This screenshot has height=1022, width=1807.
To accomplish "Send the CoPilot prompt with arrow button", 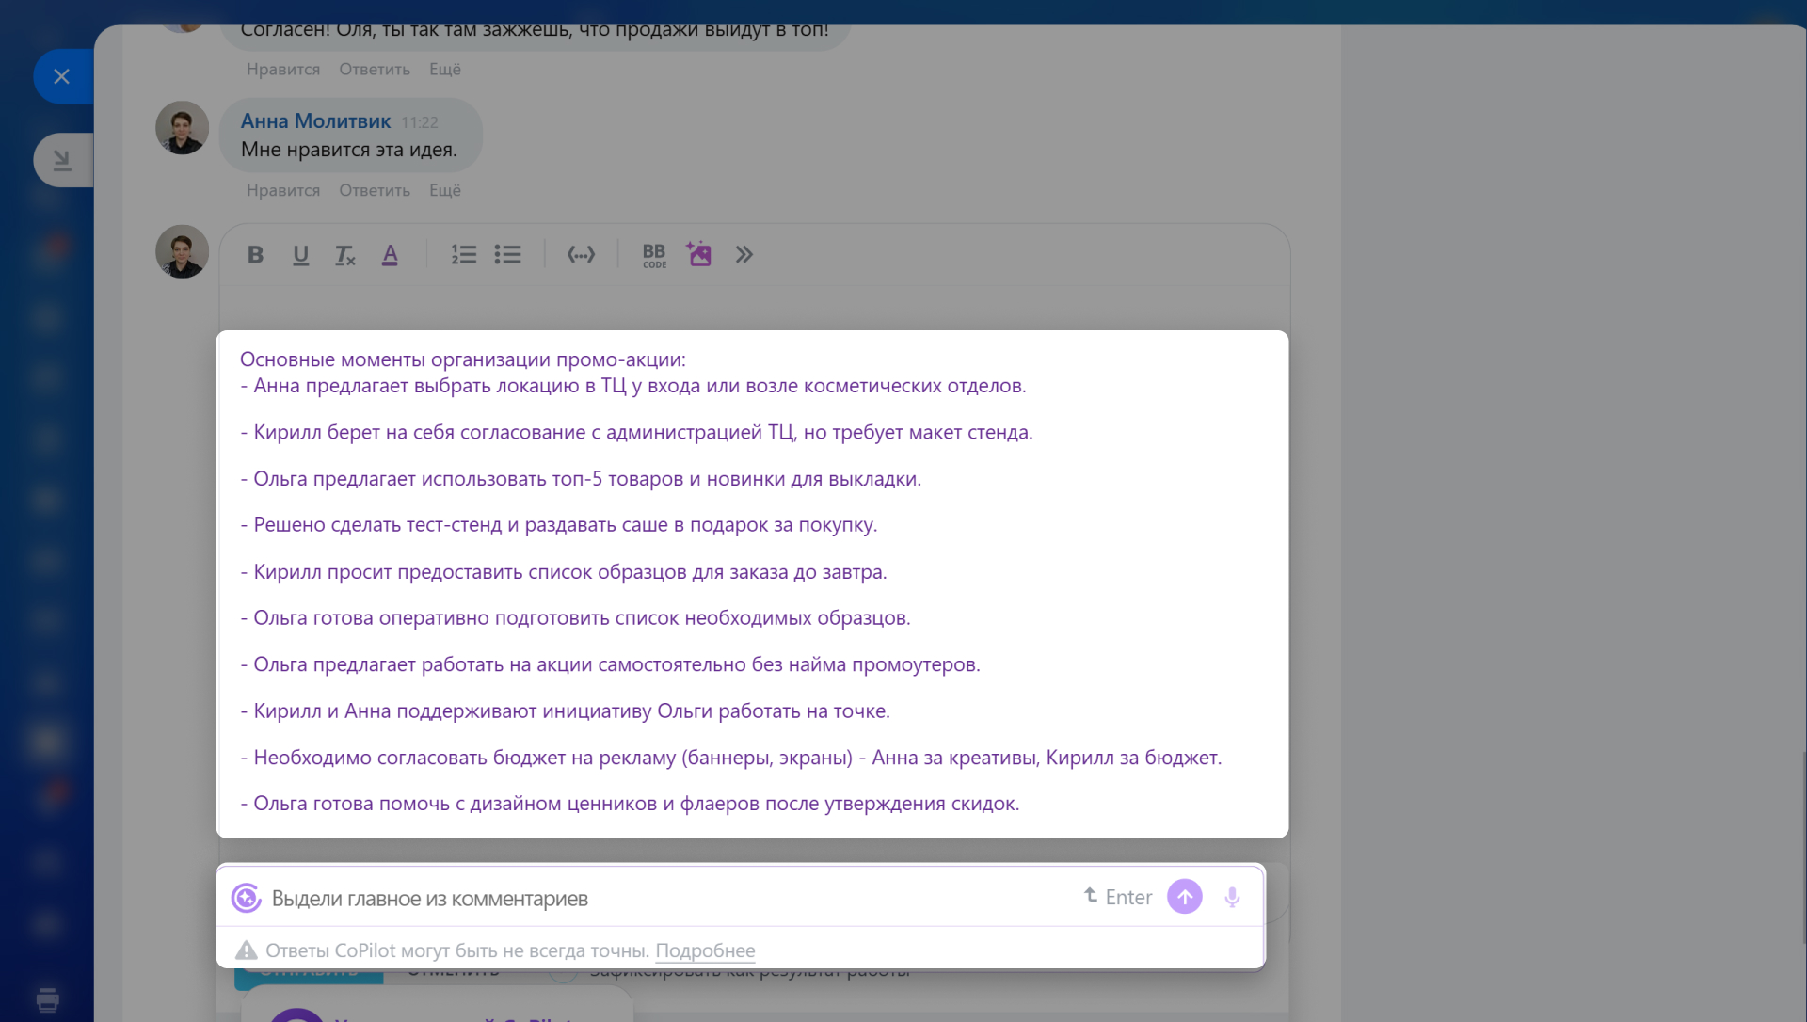I will click(1184, 897).
